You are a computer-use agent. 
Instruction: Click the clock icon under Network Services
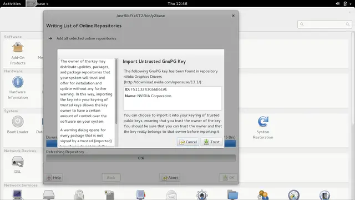point(293,195)
